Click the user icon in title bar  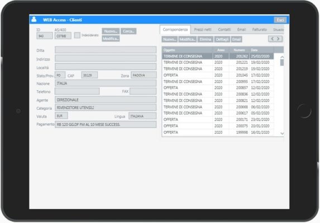click(34, 20)
